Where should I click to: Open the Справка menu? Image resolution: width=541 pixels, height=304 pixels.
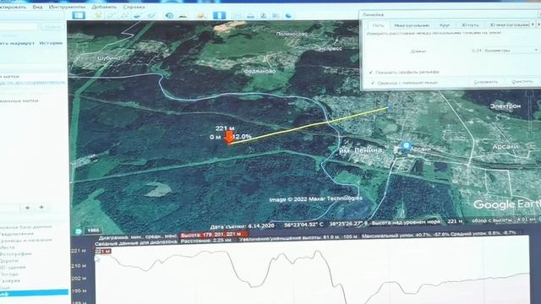[x=134, y=7]
